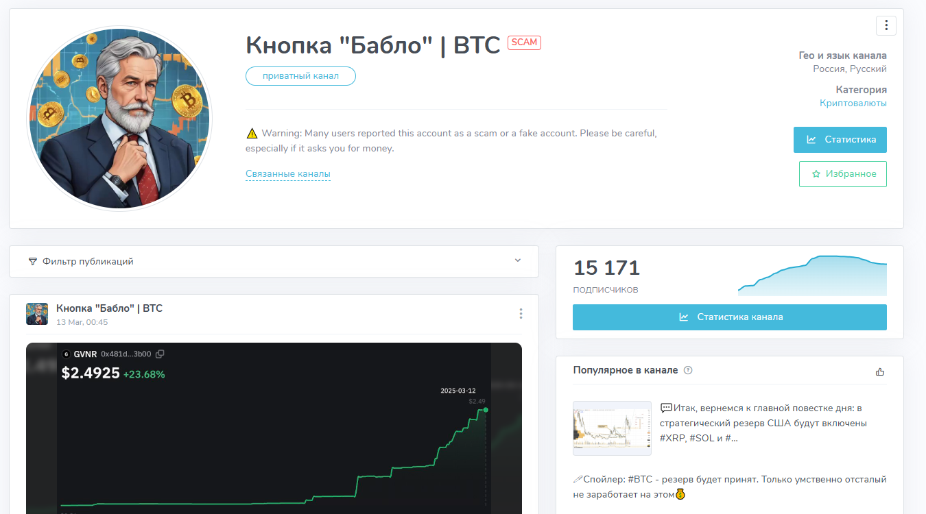Expand the Связанные каналы link
This screenshot has width=926, height=514.
[x=288, y=174]
